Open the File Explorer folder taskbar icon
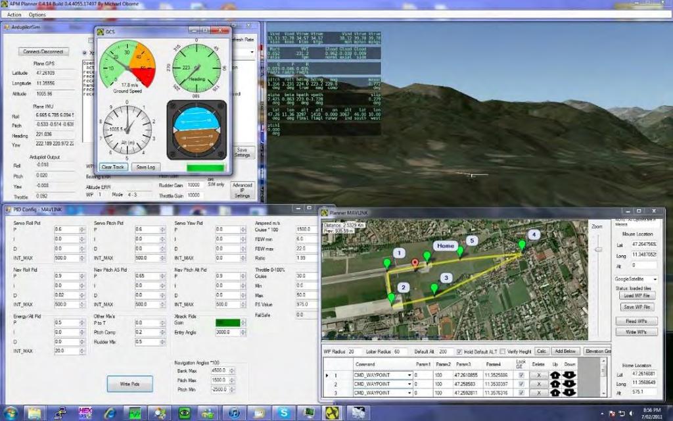Viewport: 673px width, 421px height. click(34, 413)
